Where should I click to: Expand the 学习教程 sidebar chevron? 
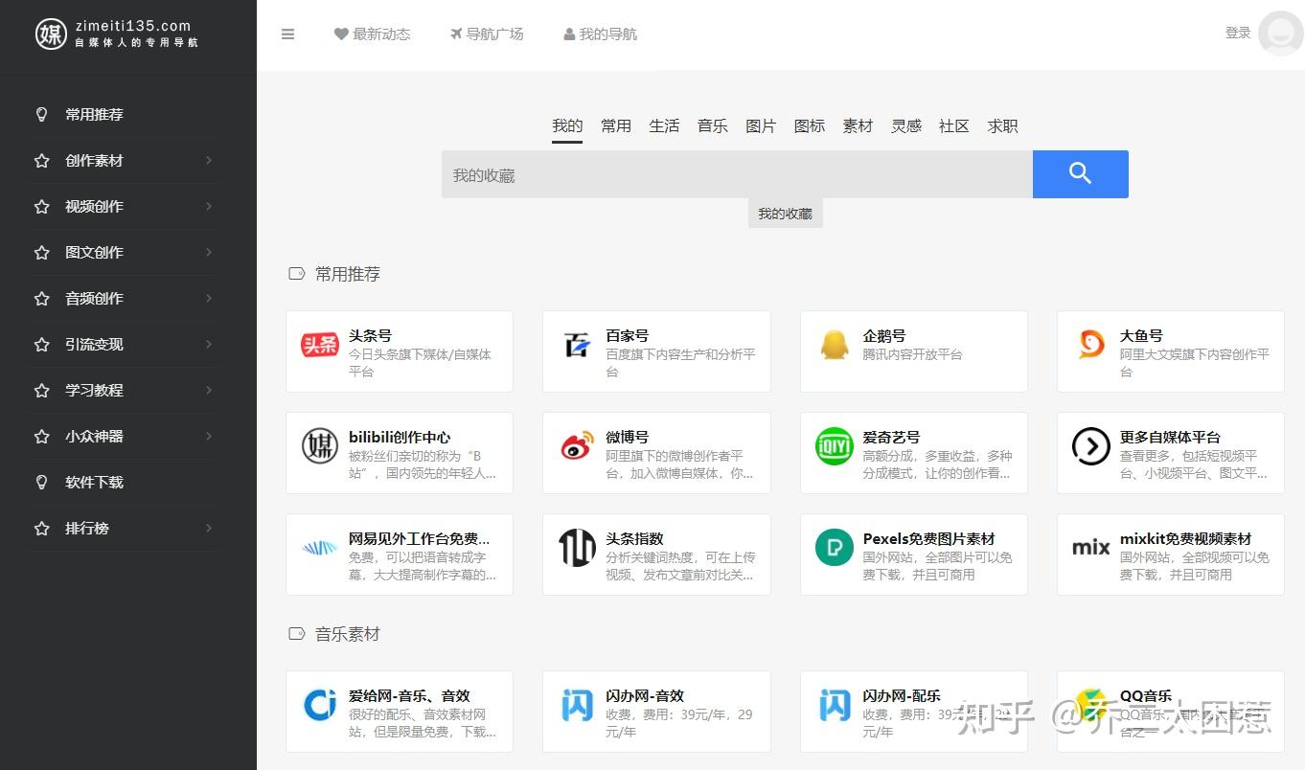(x=208, y=390)
